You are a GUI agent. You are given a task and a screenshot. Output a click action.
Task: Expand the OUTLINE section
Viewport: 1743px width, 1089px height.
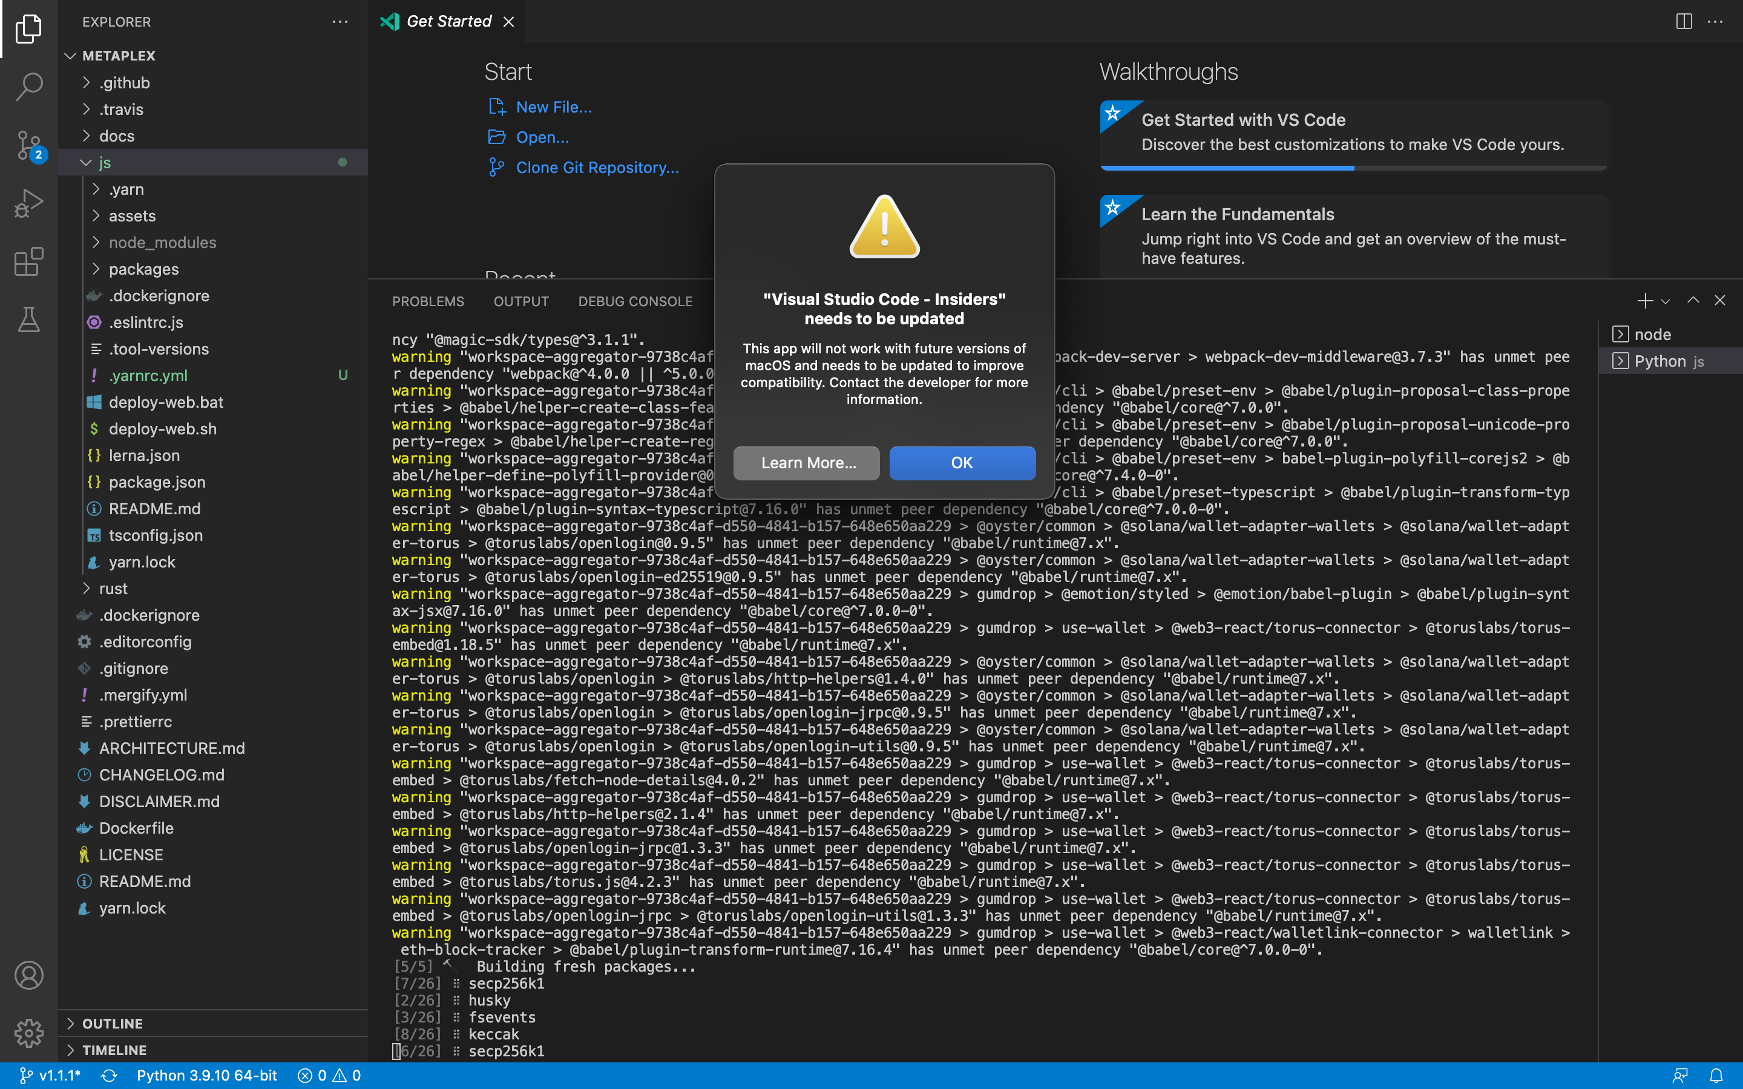tap(213, 1024)
